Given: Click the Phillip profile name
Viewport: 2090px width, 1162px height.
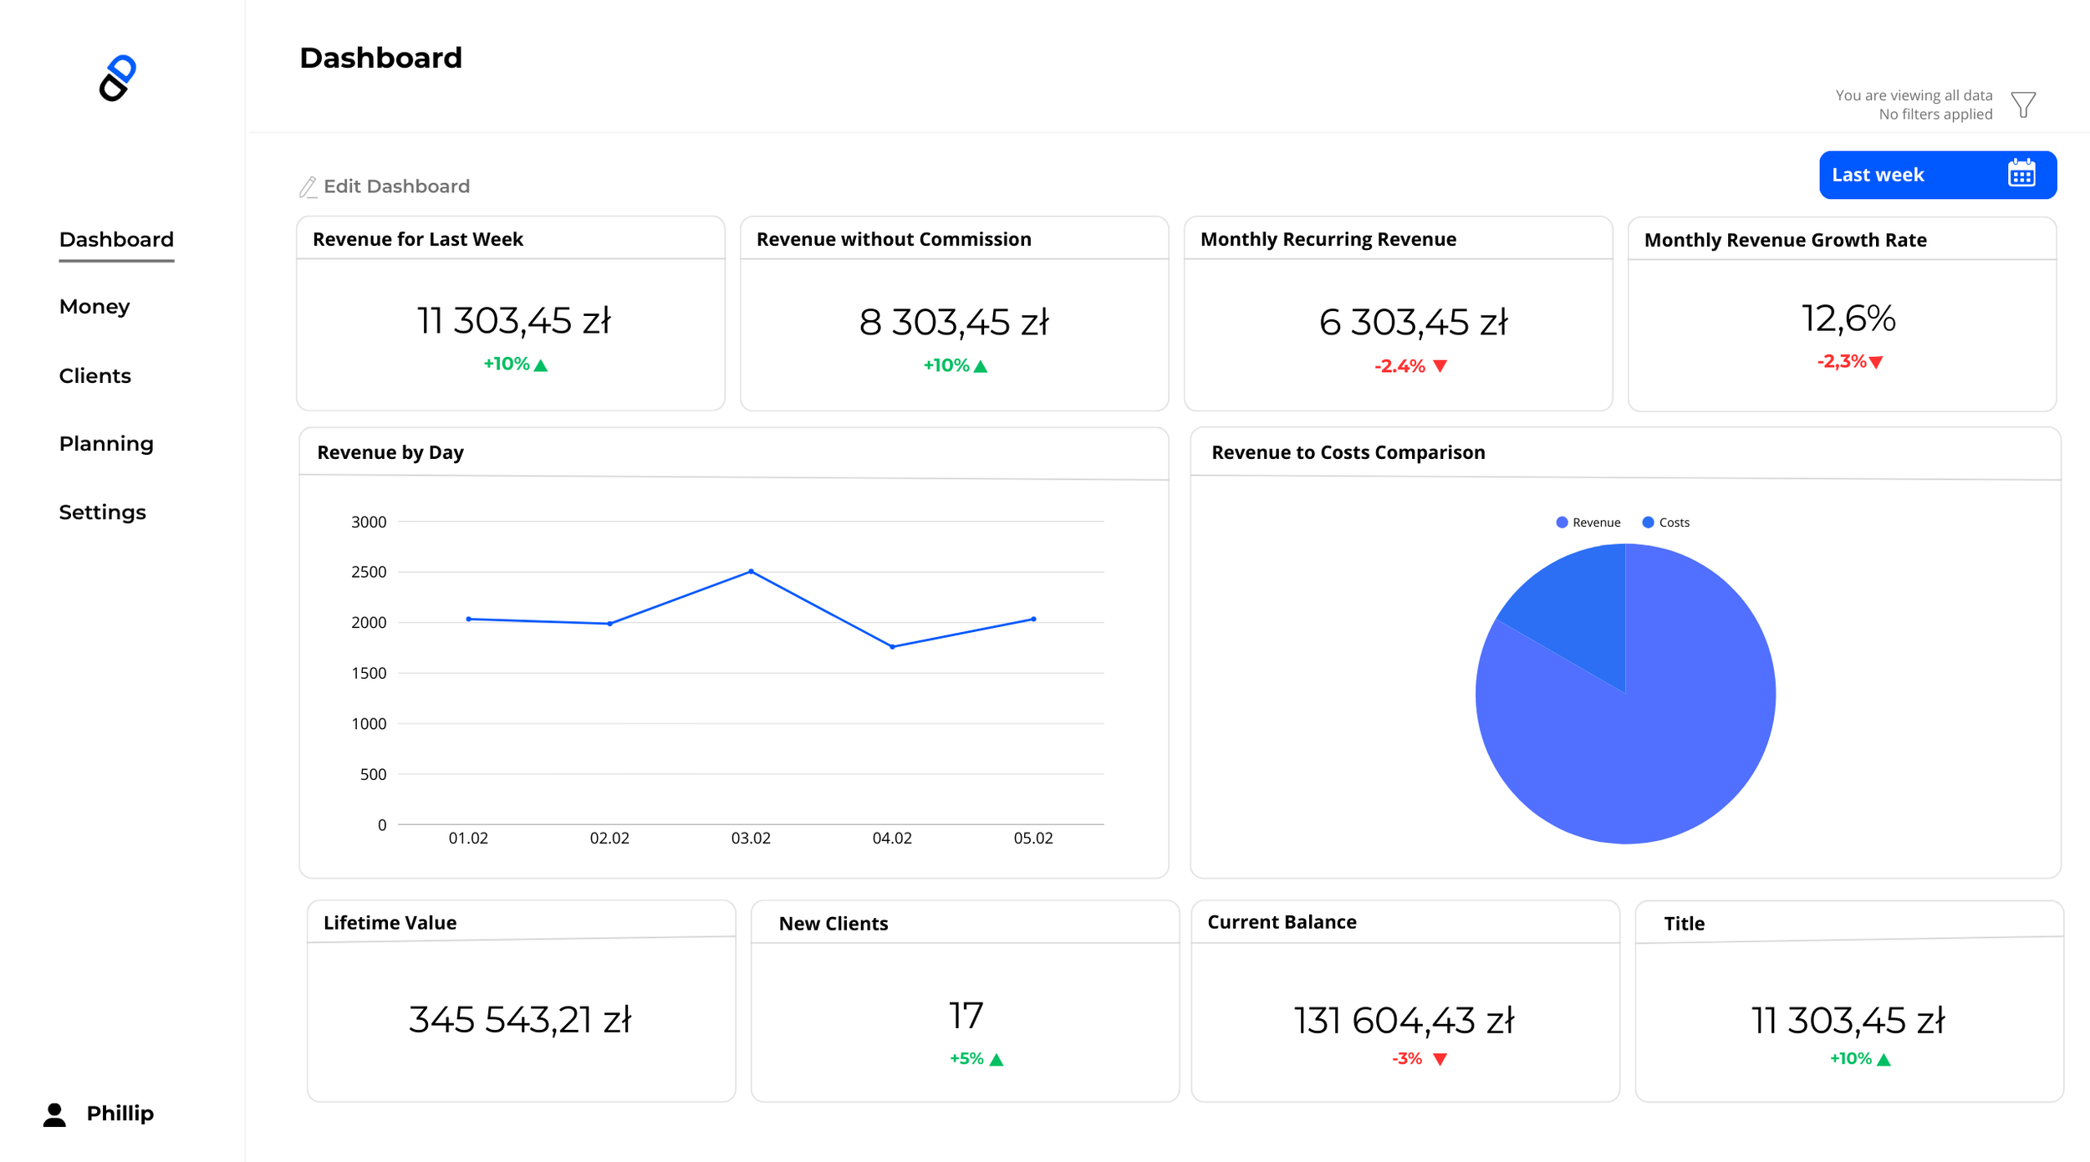Looking at the screenshot, I should pyautogui.click(x=120, y=1114).
